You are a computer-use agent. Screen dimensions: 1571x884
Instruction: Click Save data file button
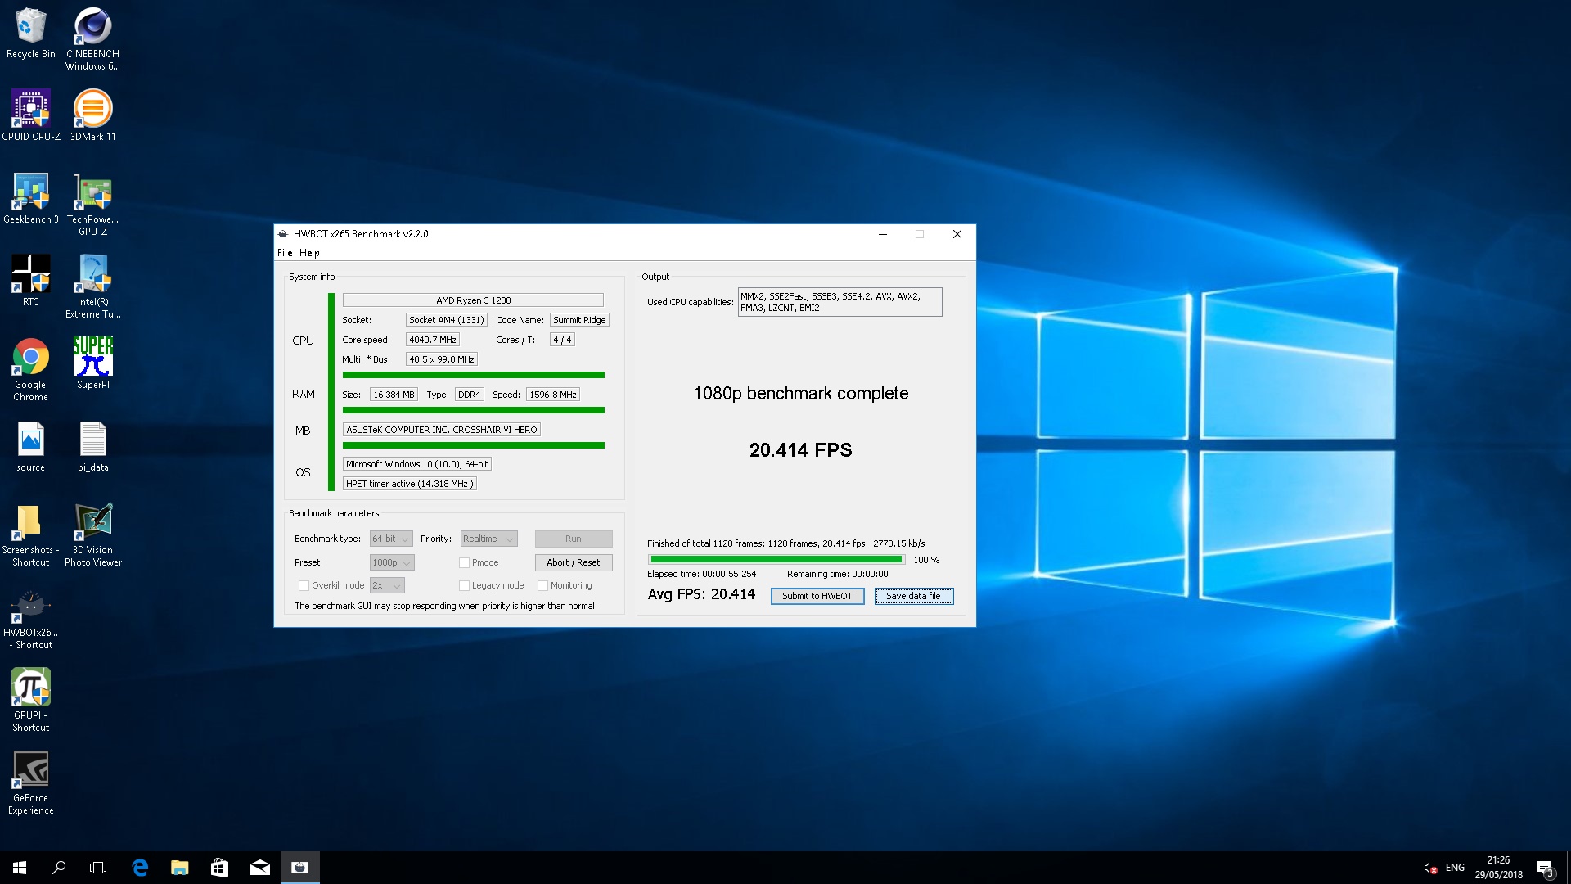coord(914,596)
